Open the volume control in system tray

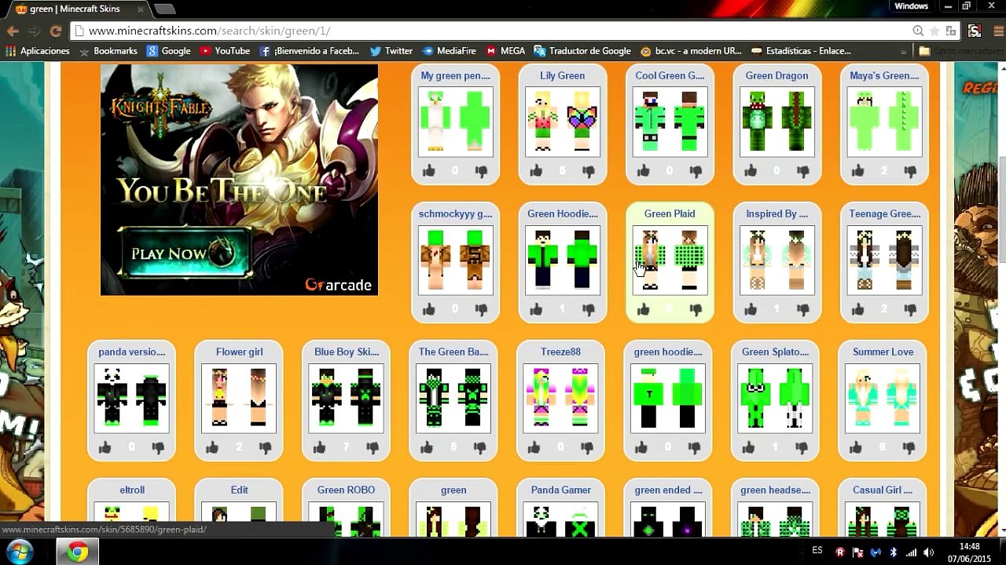[x=928, y=552]
